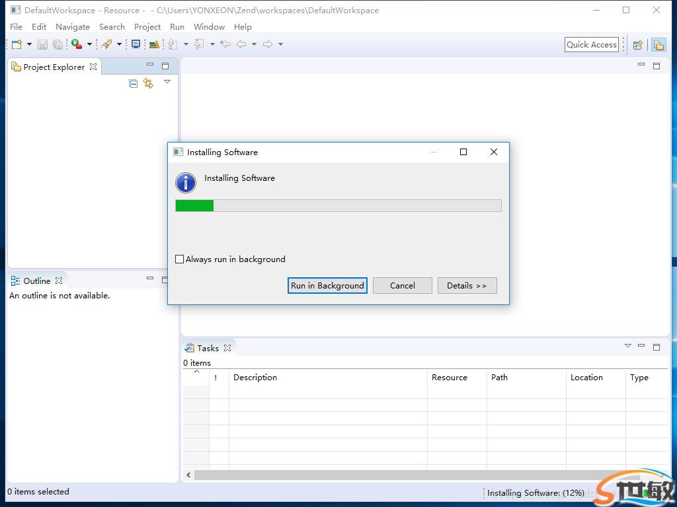This screenshot has width=677, height=507.
Task: Select the Tasks tab
Action: (x=208, y=348)
